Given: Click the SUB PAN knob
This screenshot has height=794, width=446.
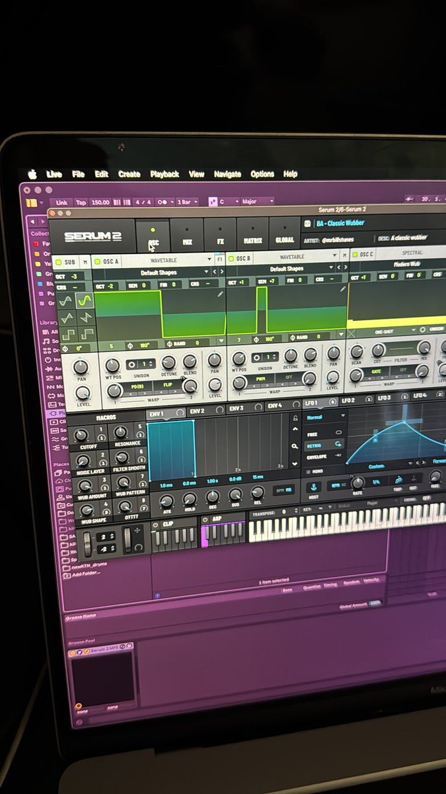Looking at the screenshot, I should coord(81,367).
